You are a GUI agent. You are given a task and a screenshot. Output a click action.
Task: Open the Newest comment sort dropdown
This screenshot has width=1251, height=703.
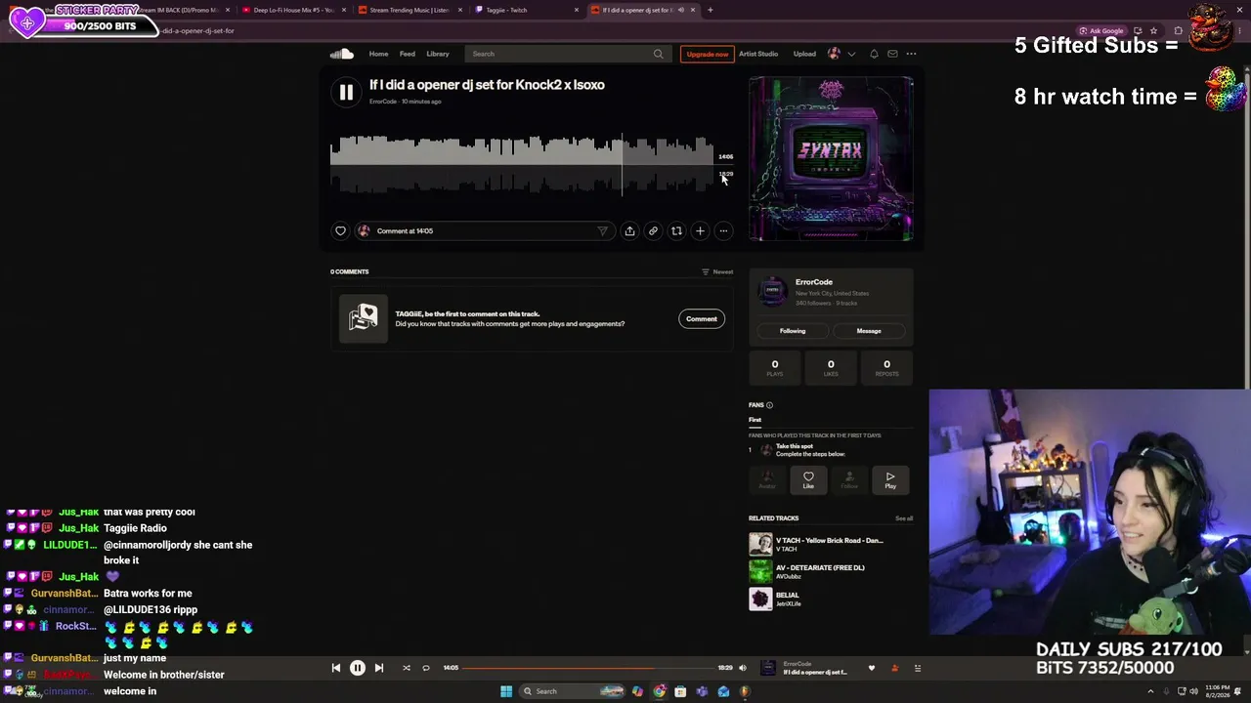[x=717, y=271]
